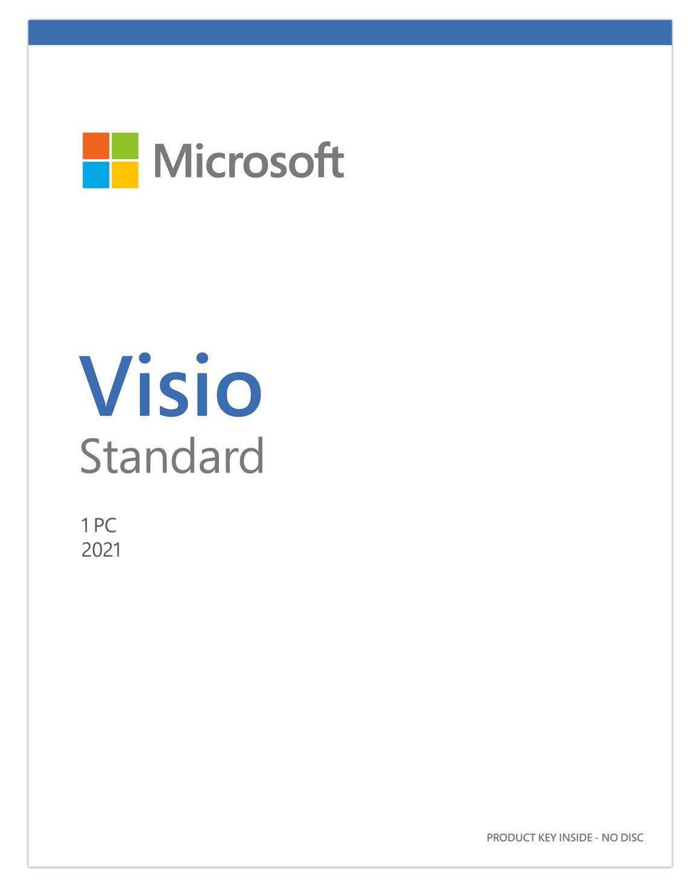Click the letter V in Visio

click(x=106, y=386)
